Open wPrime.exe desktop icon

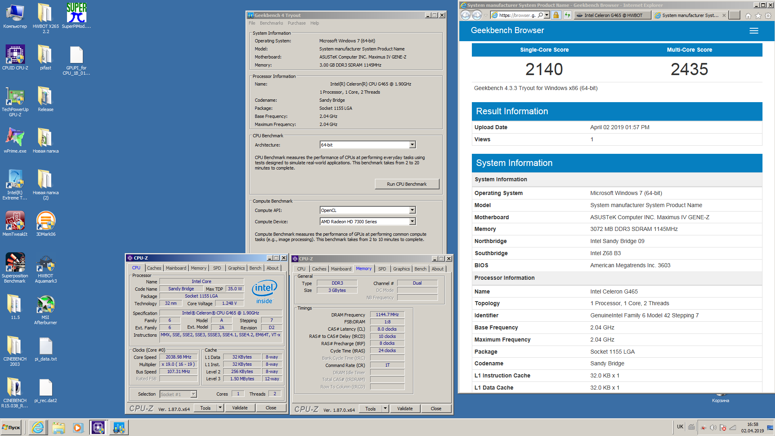coord(15,140)
